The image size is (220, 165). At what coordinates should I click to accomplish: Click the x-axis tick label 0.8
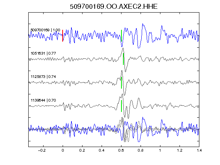tap(141, 150)
